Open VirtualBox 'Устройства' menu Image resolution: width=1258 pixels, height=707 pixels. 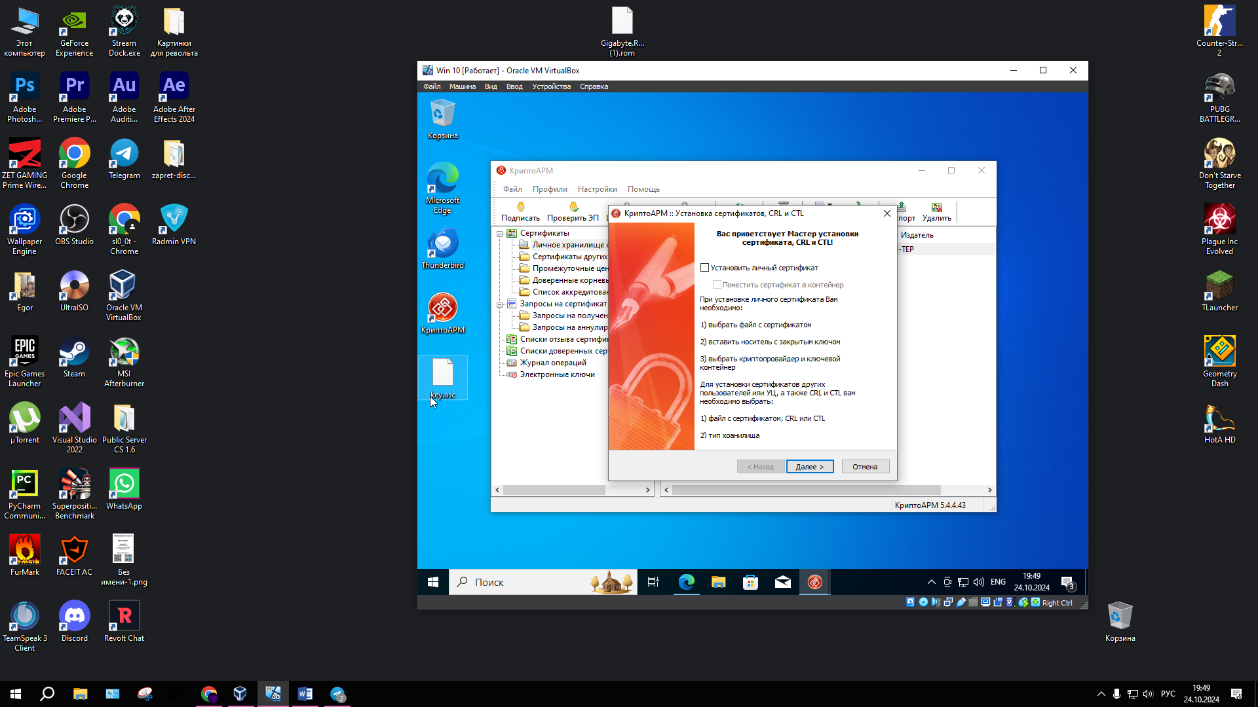pyautogui.click(x=551, y=86)
